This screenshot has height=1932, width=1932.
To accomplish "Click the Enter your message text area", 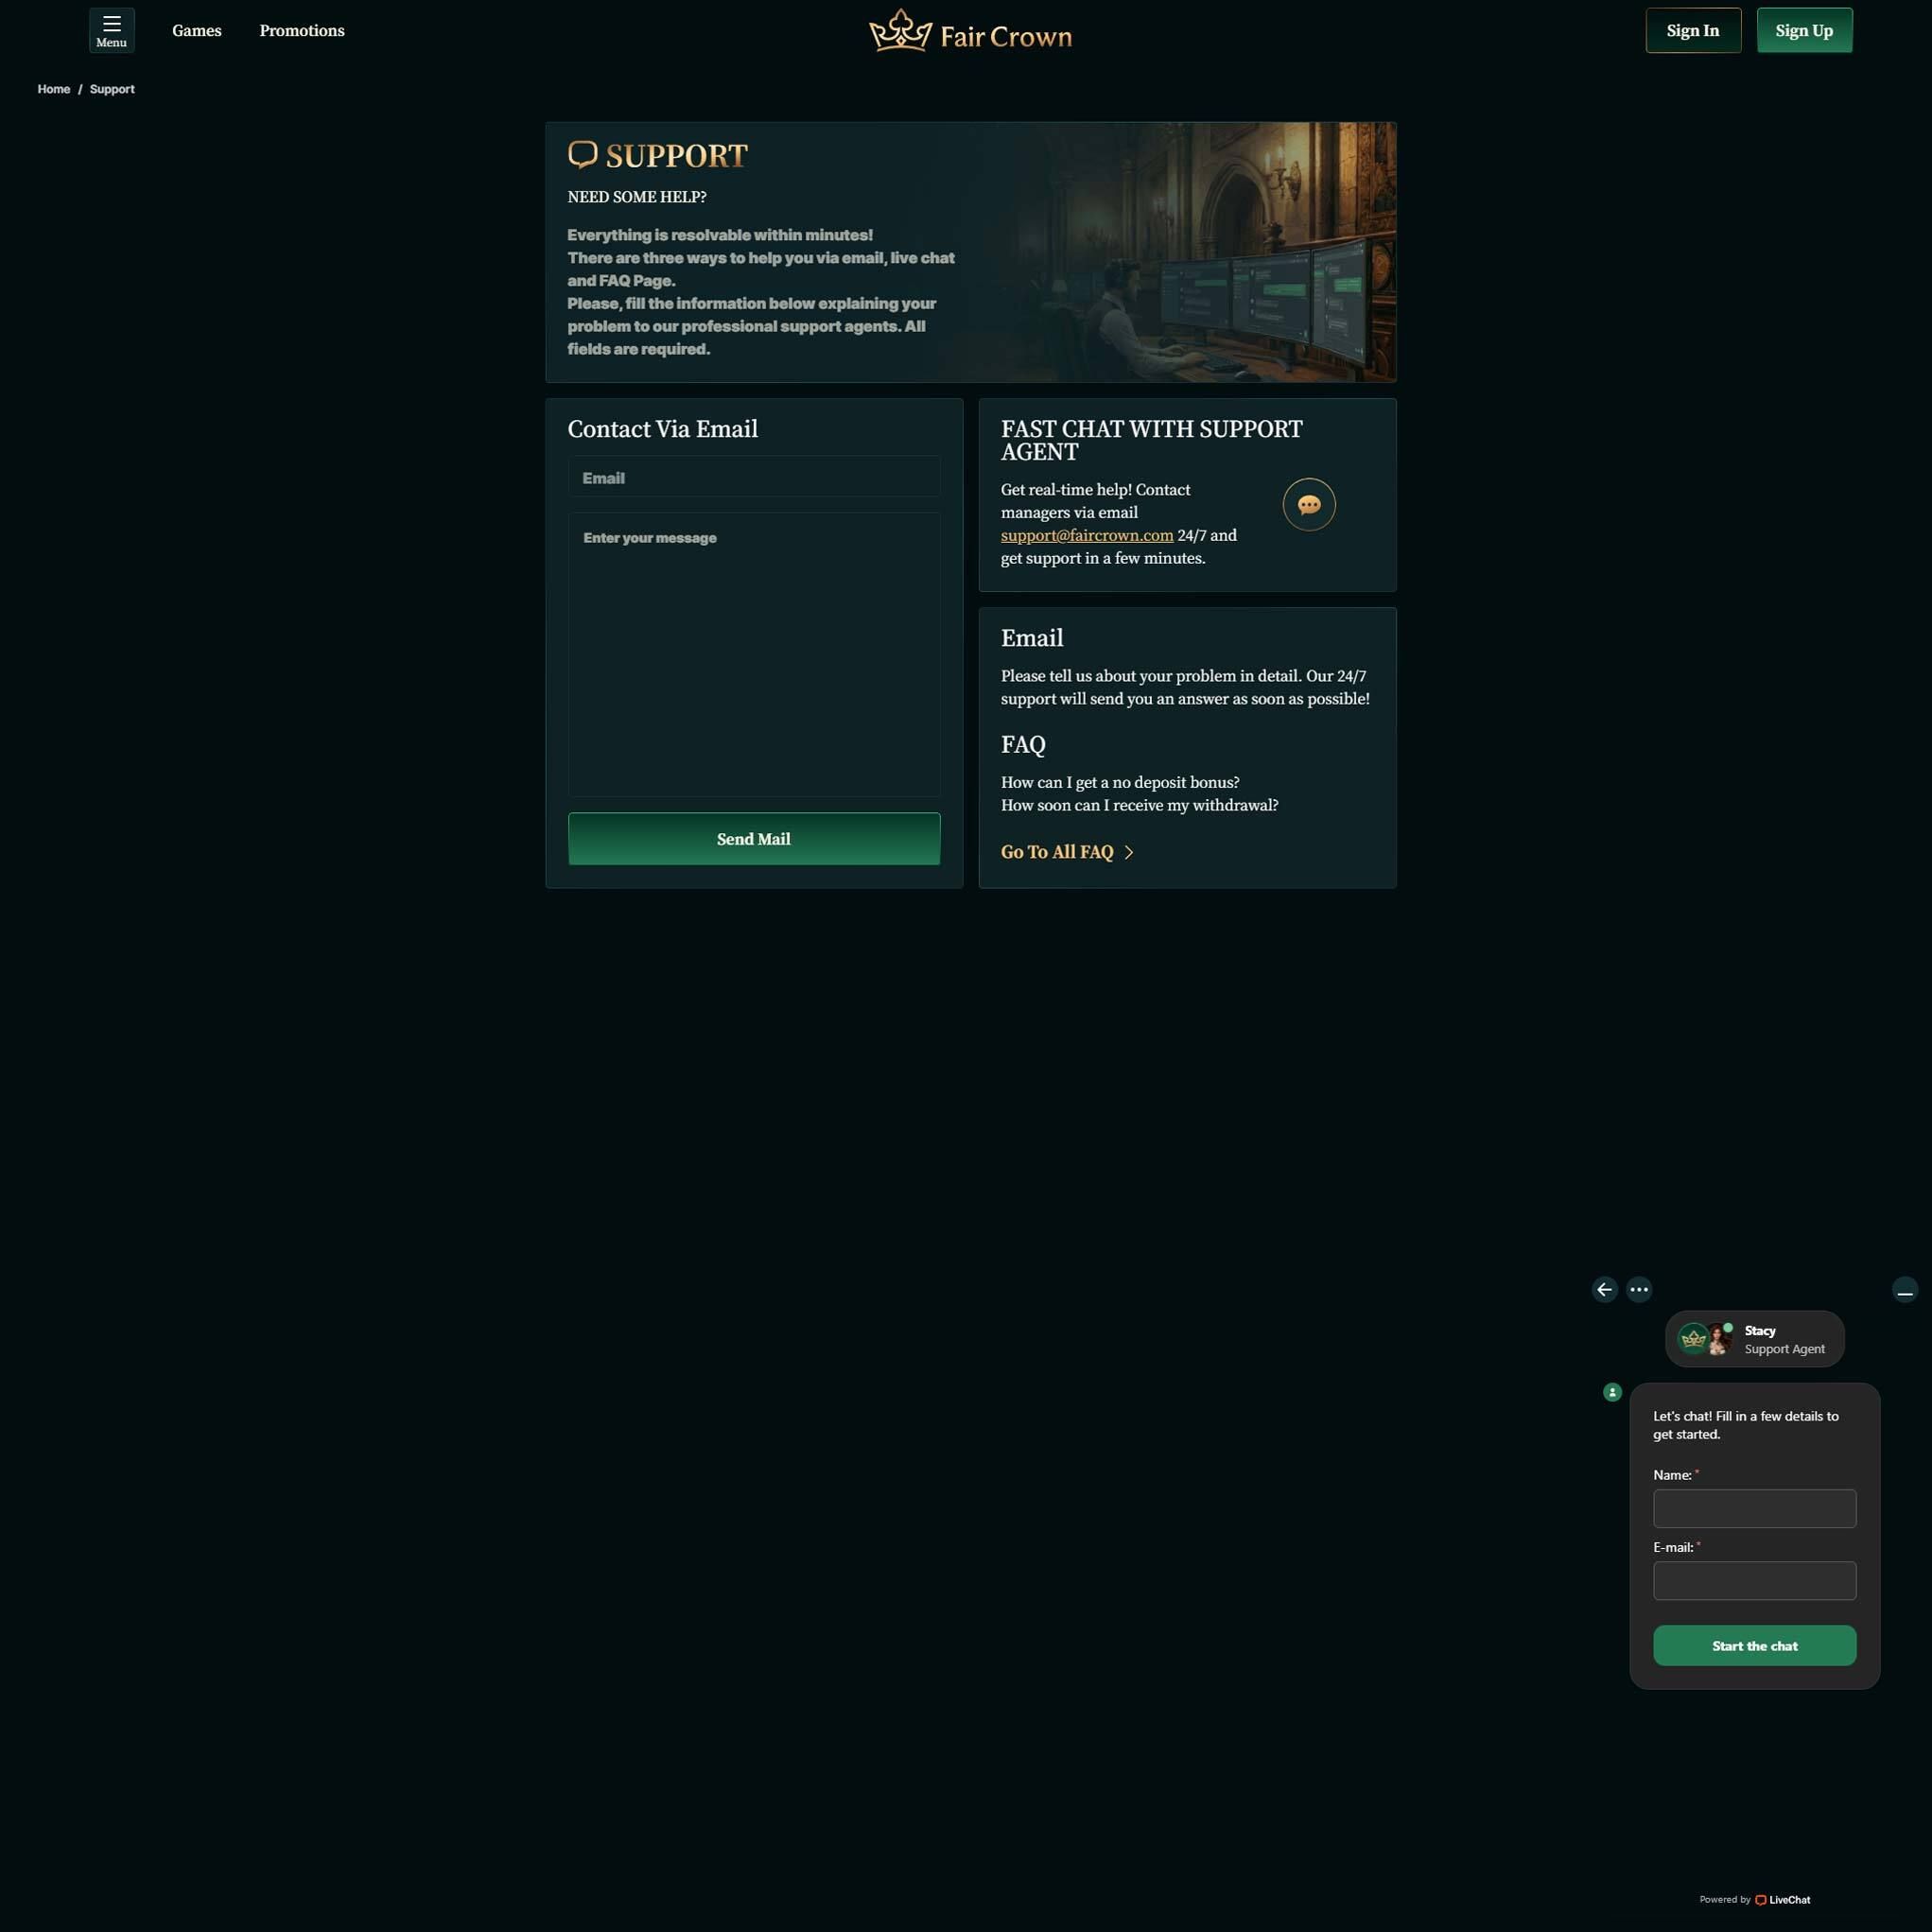I will tap(753, 654).
